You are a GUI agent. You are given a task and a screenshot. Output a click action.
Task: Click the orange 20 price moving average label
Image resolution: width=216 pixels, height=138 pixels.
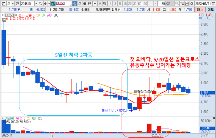(x=38, y=15)
